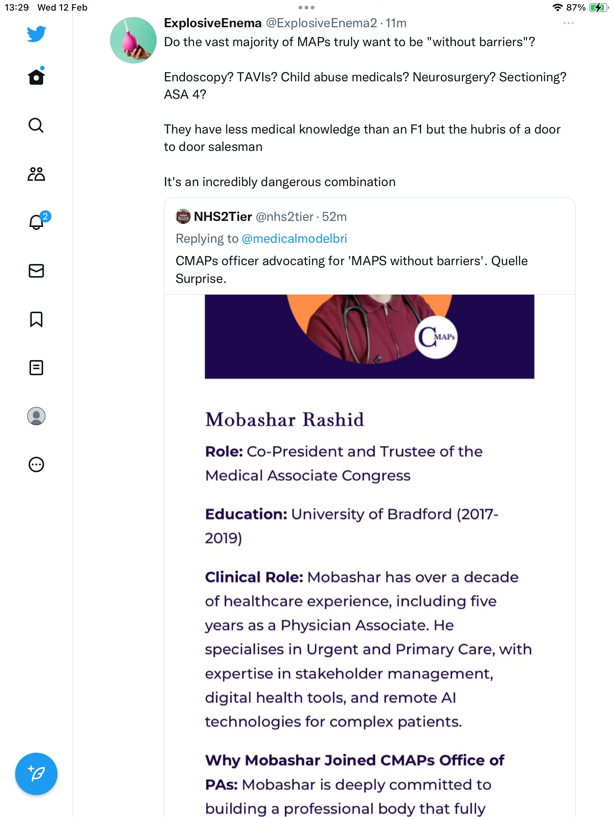Image resolution: width=613 pixels, height=817 pixels.
Task: Open the ExplosiveEnema display name
Action: [x=213, y=23]
